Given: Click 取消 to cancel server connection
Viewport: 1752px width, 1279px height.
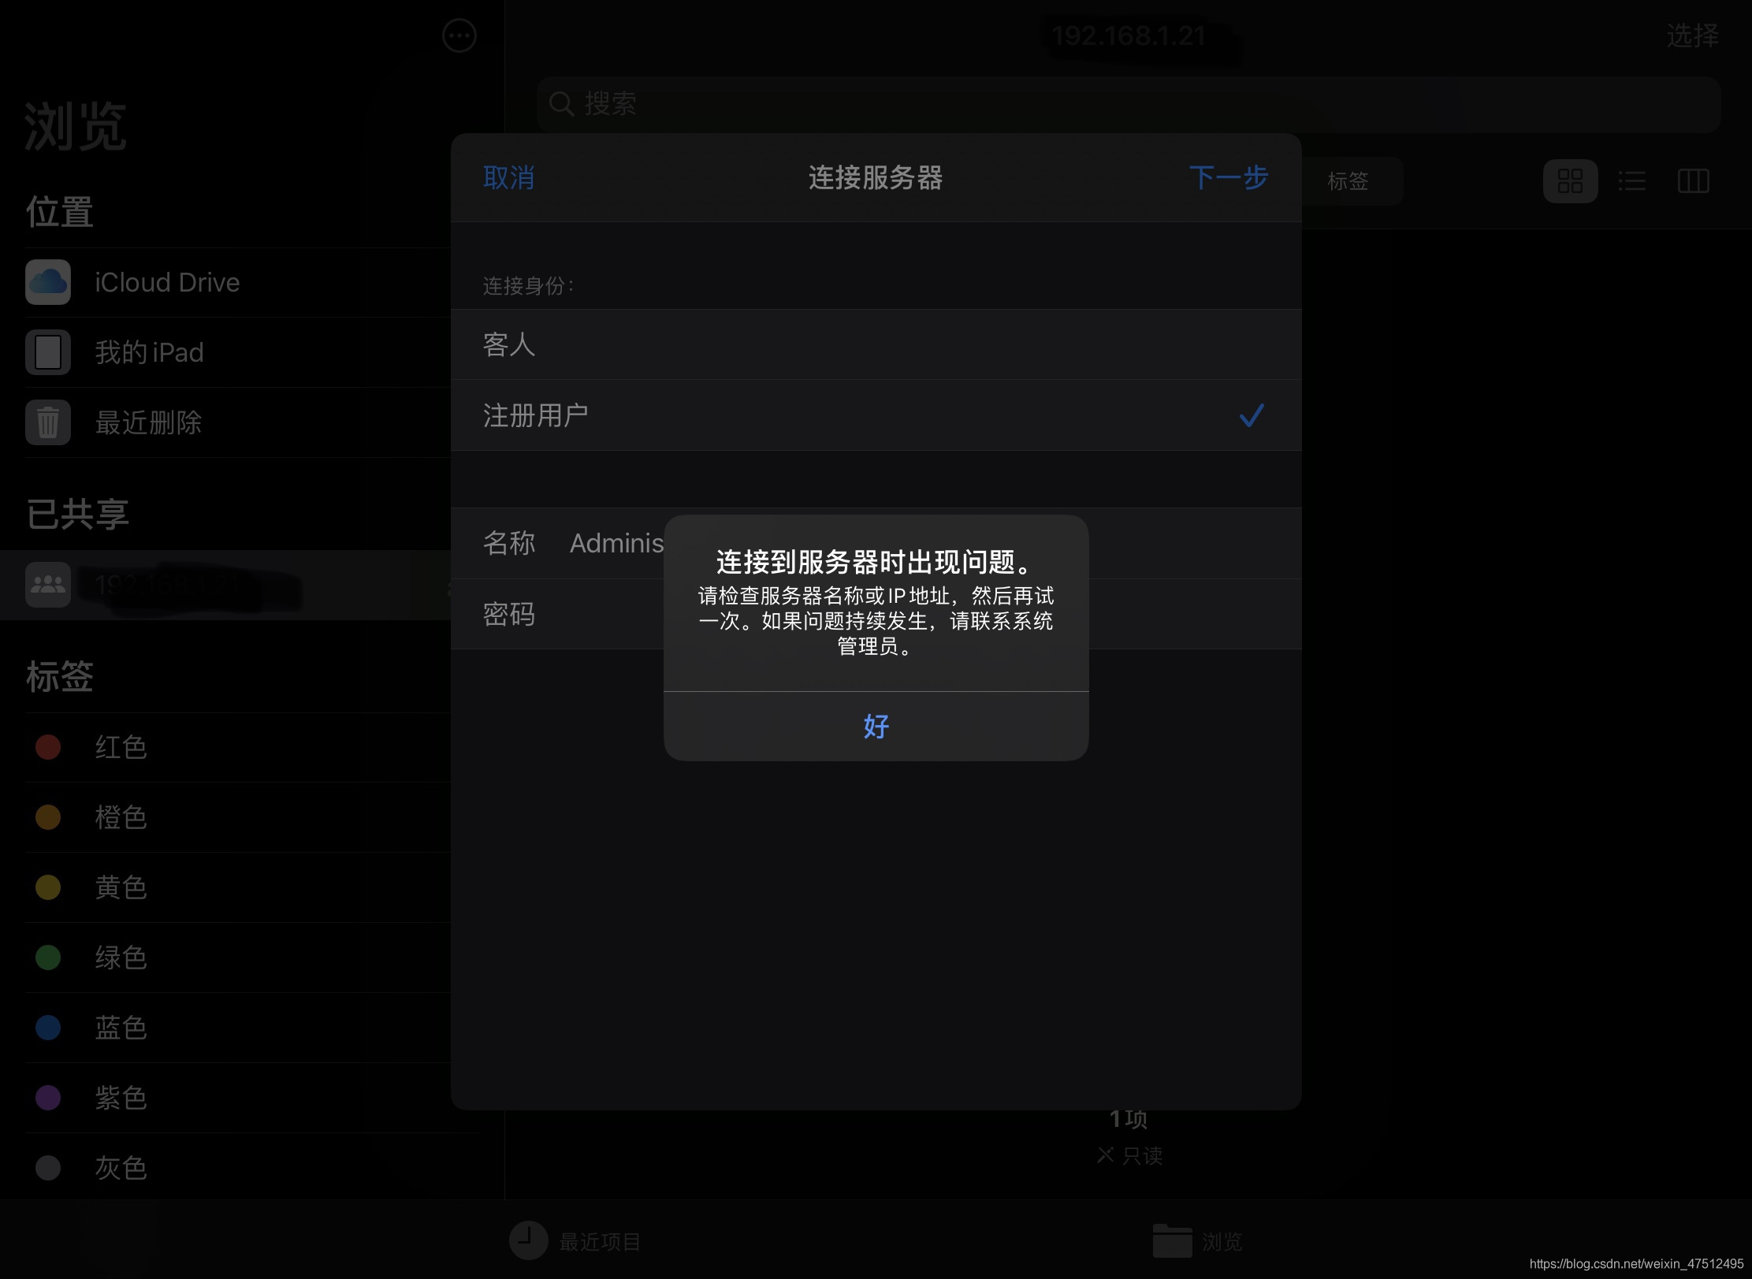Looking at the screenshot, I should (508, 178).
